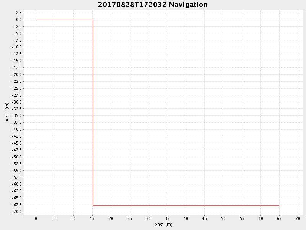Click the middle of the bottom horizontal red segment
The width and height of the screenshot is (306, 230).
[x=186, y=206]
